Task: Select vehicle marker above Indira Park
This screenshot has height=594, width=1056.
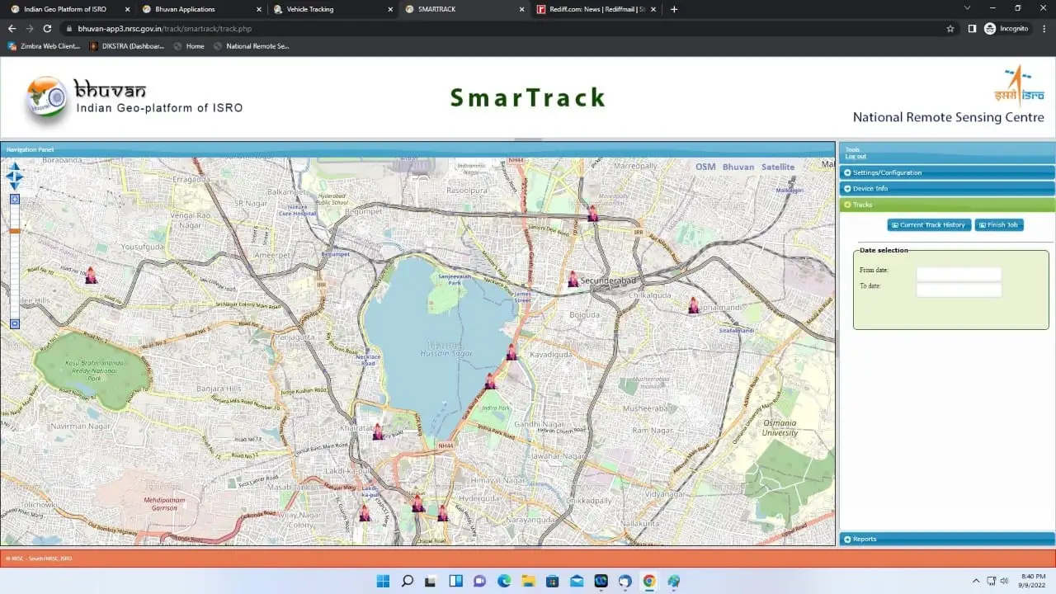Action: (490, 381)
